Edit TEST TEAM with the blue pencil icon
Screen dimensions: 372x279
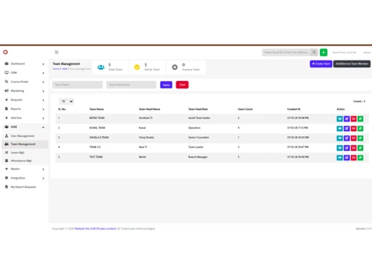347,158
